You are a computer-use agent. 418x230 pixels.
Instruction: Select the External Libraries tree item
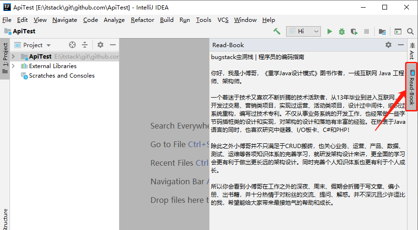click(52, 66)
